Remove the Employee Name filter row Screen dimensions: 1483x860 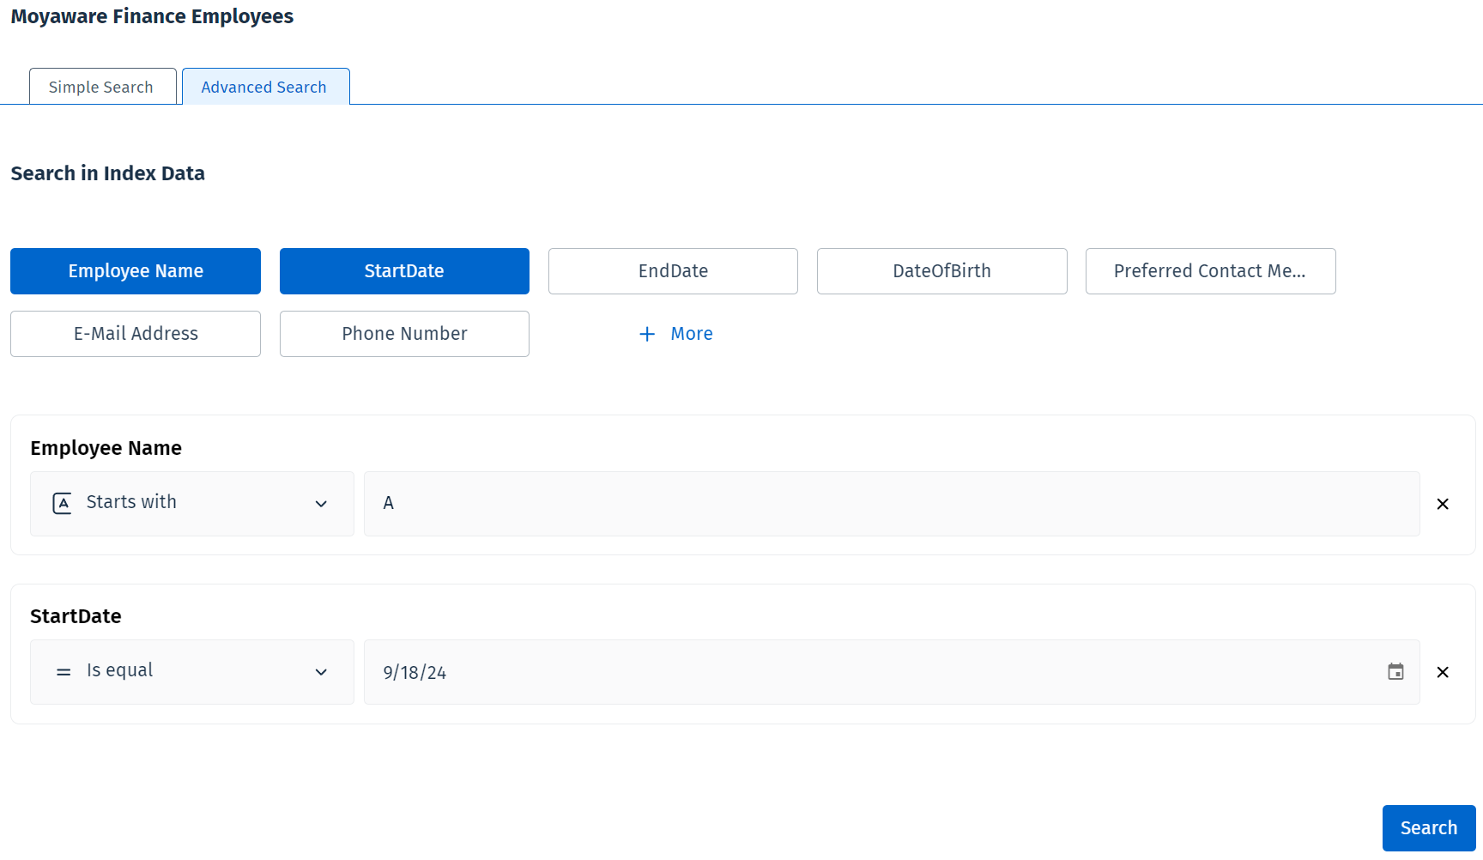[1443, 504]
